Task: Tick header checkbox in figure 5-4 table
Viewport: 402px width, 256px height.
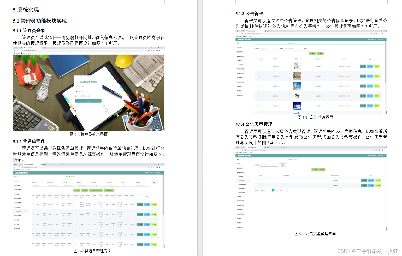Action: pyautogui.click(x=257, y=175)
